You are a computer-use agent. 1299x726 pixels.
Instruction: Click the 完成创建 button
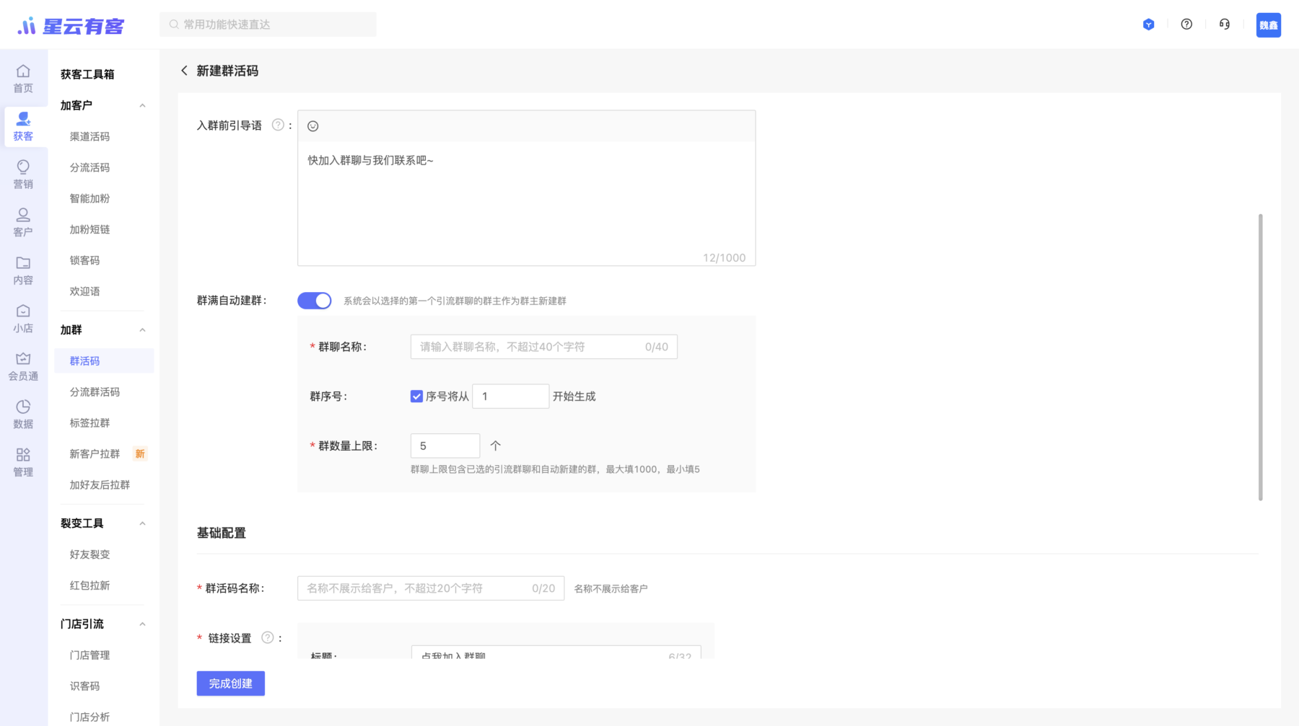click(230, 683)
